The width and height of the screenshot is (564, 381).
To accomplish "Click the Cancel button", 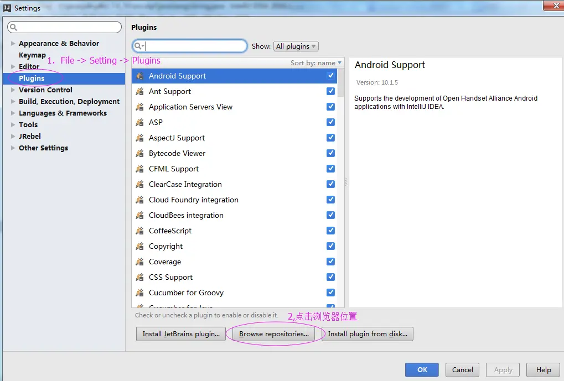I will coord(462,370).
